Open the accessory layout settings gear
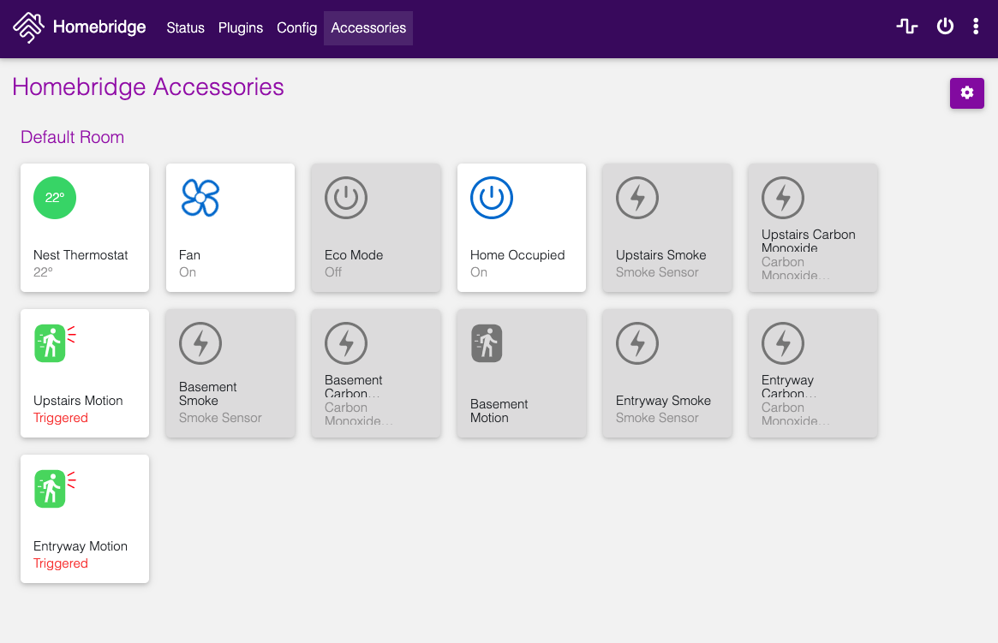The height and width of the screenshot is (643, 998). click(967, 92)
